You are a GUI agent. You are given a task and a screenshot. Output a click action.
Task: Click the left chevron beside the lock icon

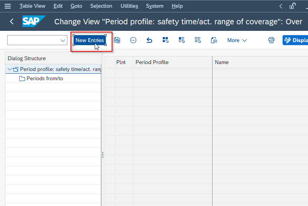tap(281, 6)
